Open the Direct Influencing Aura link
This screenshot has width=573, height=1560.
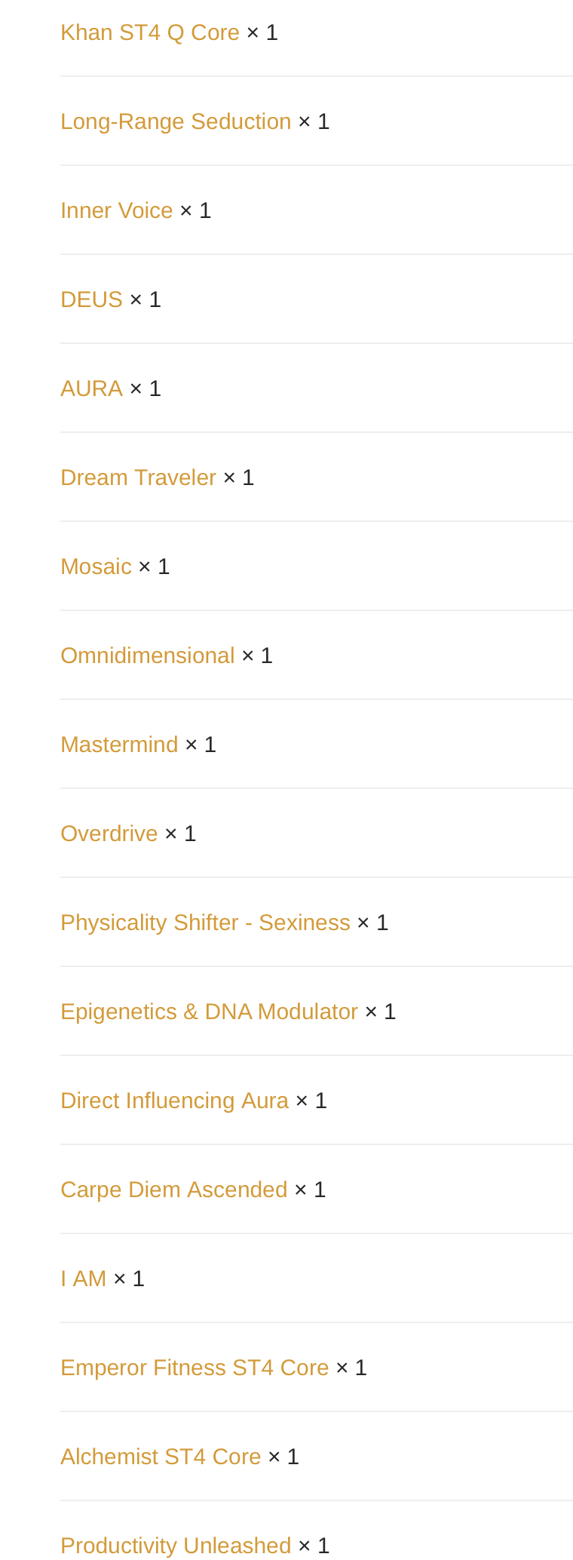click(174, 1101)
